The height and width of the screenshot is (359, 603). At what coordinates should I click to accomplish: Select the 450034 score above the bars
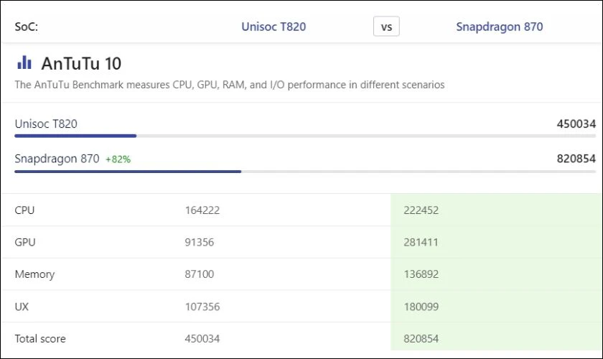point(576,124)
